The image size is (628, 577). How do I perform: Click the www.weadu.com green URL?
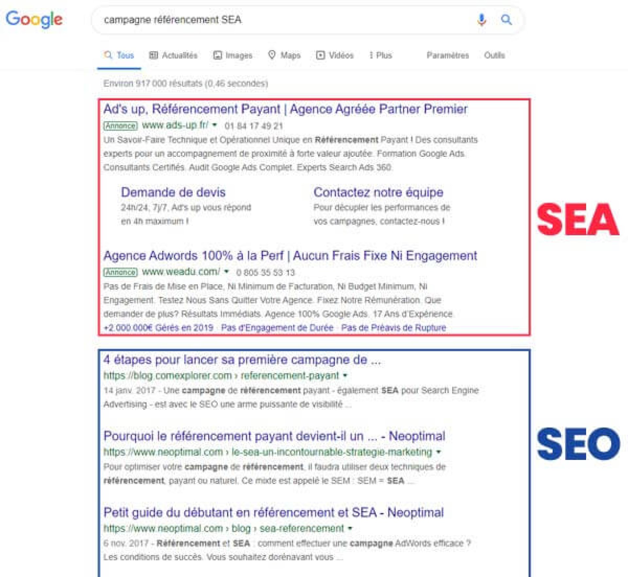(x=181, y=272)
